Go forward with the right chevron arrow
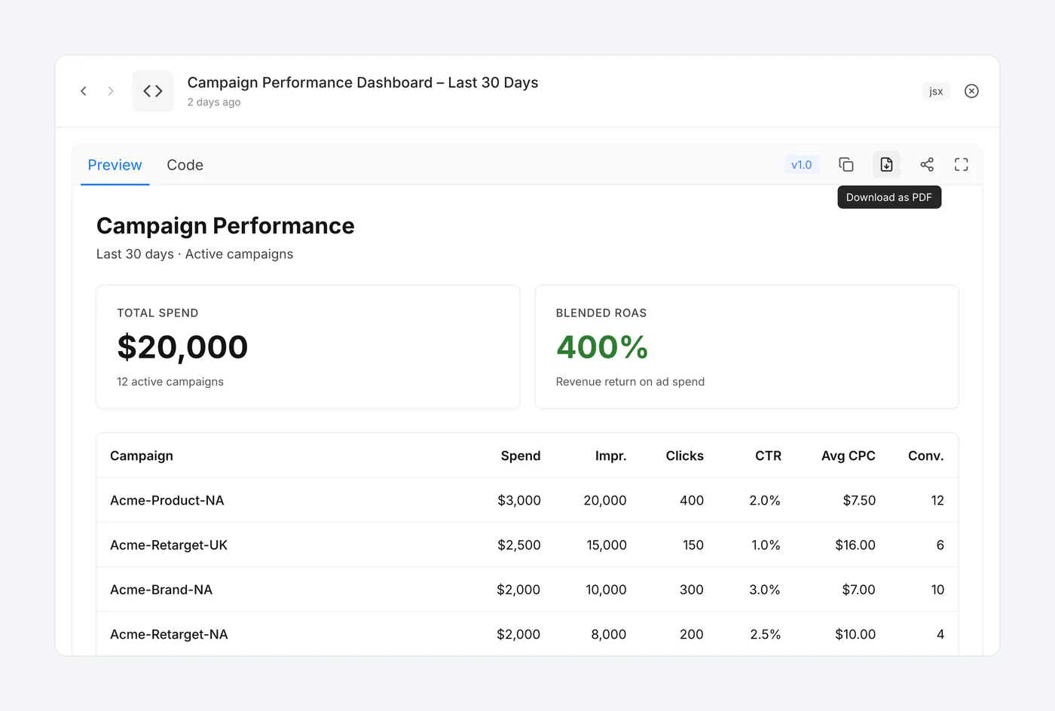 tap(111, 91)
